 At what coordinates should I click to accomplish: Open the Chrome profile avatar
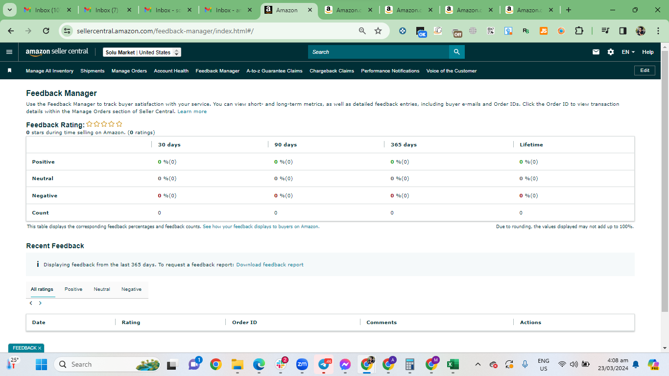coord(641,31)
